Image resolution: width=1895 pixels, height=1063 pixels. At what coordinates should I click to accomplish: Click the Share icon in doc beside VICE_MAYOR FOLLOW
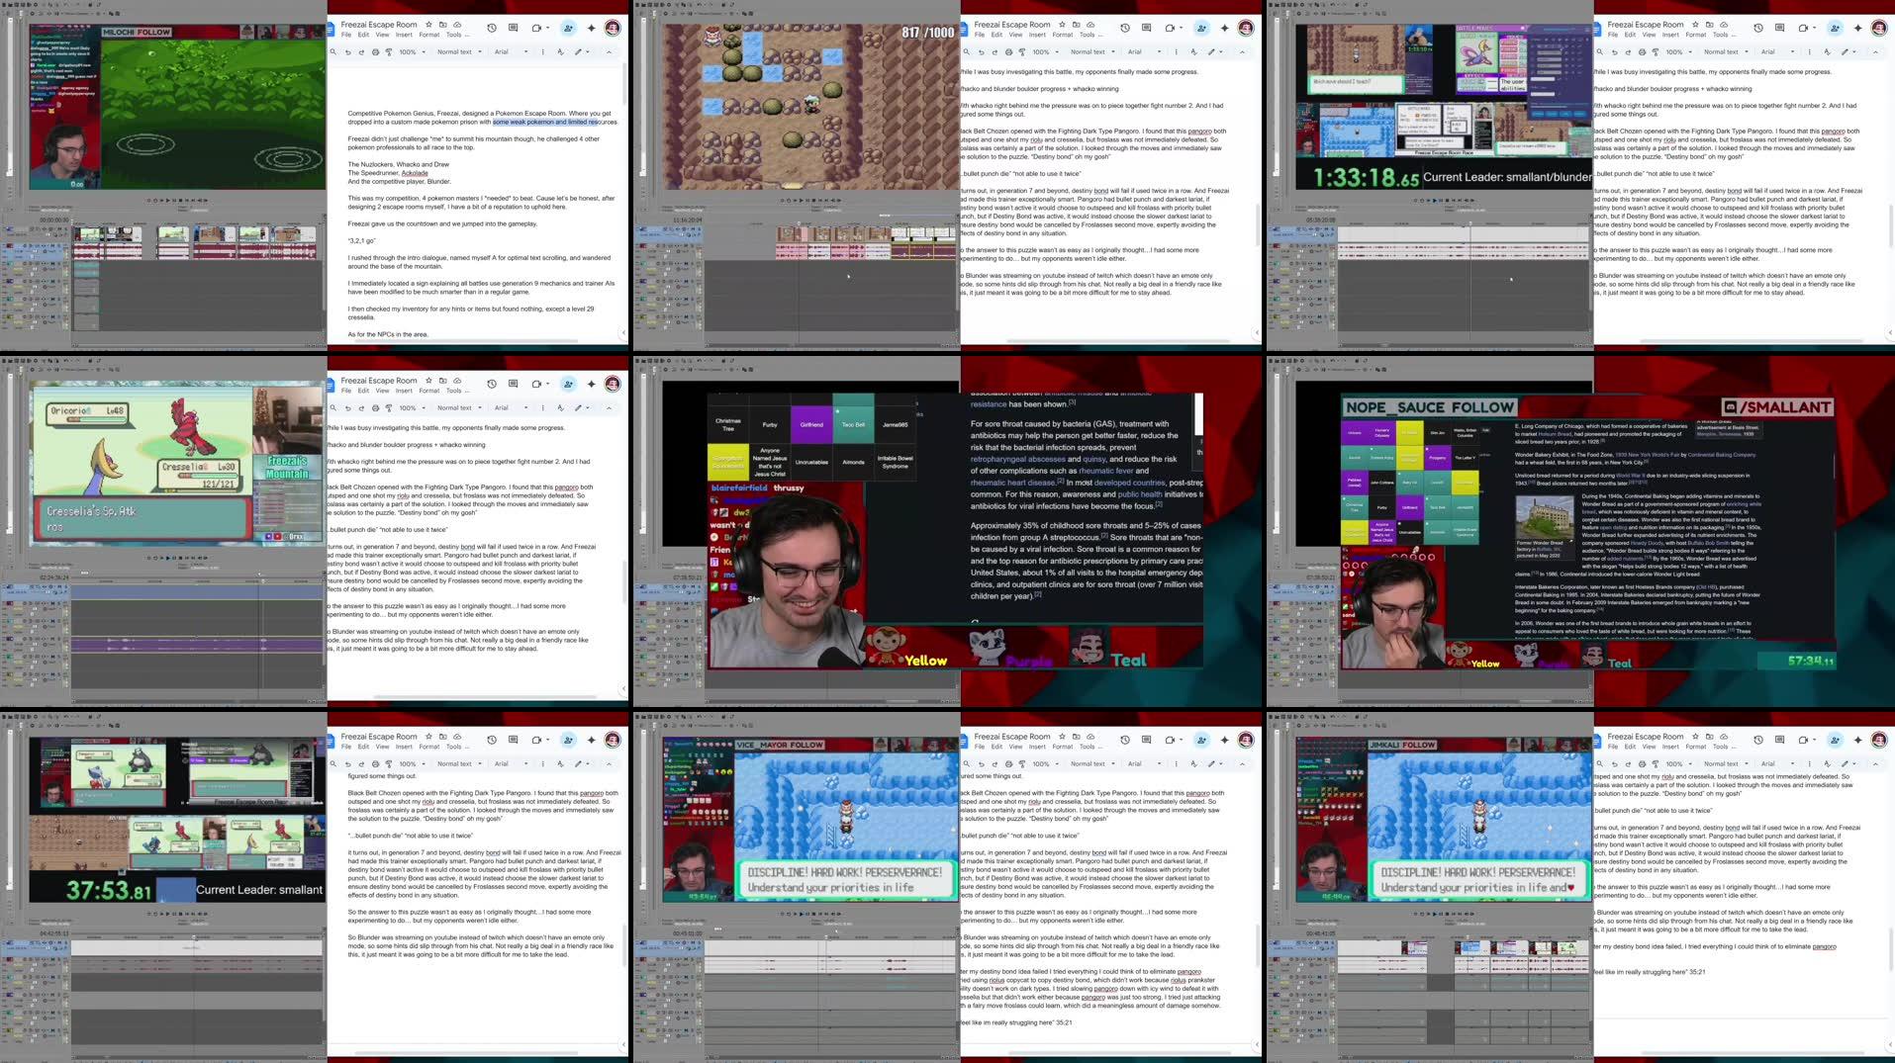pos(1201,740)
